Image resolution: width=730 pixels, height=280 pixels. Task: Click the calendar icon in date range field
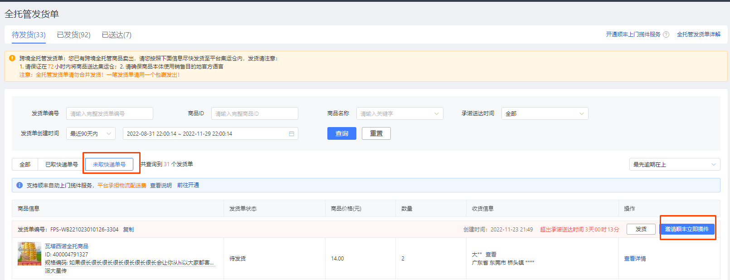pos(291,134)
